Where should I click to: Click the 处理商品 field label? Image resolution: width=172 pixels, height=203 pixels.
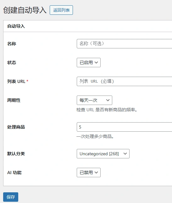[16, 127]
